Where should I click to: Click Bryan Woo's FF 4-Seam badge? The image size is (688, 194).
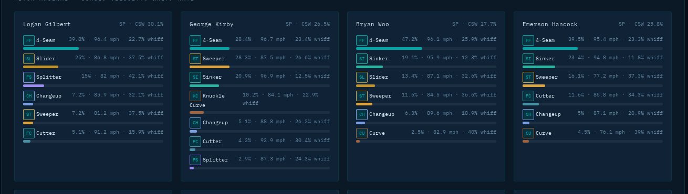tap(361, 40)
